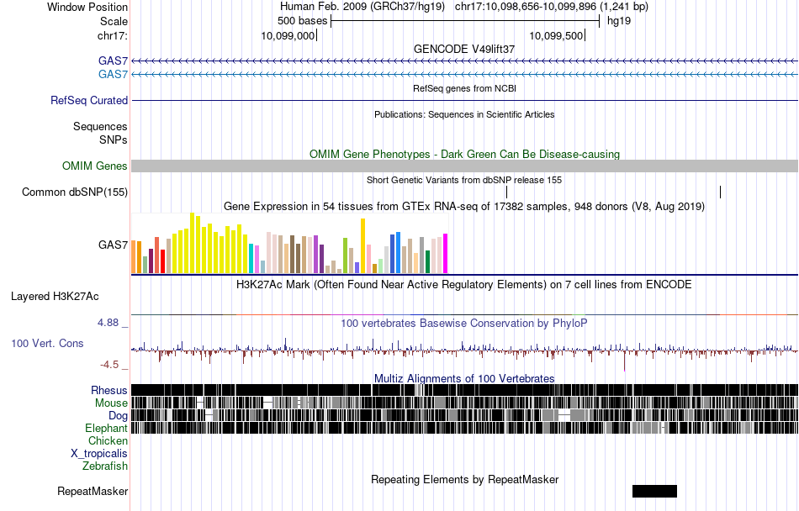Click the X_tropicalis alignment row label
The height and width of the screenshot is (511, 799).
(99, 454)
